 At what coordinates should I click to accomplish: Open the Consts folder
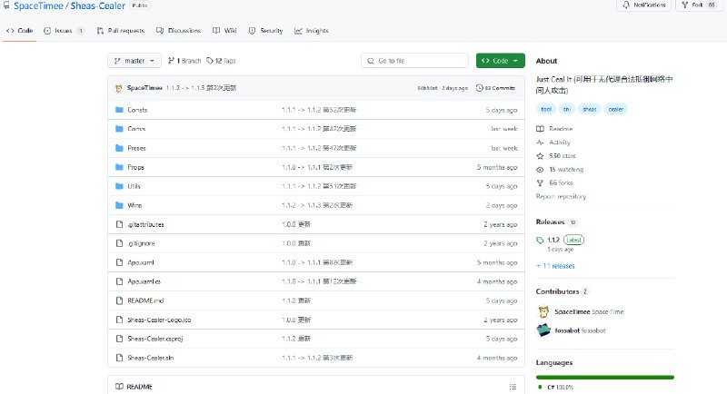137,110
